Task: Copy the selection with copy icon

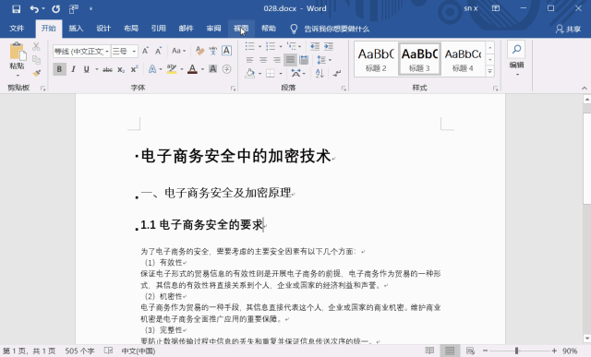Action: pos(36,60)
